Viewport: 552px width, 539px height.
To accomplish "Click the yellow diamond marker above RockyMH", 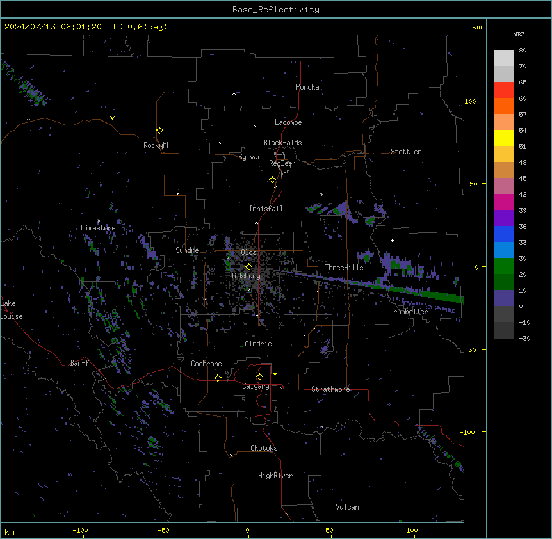I will point(160,131).
